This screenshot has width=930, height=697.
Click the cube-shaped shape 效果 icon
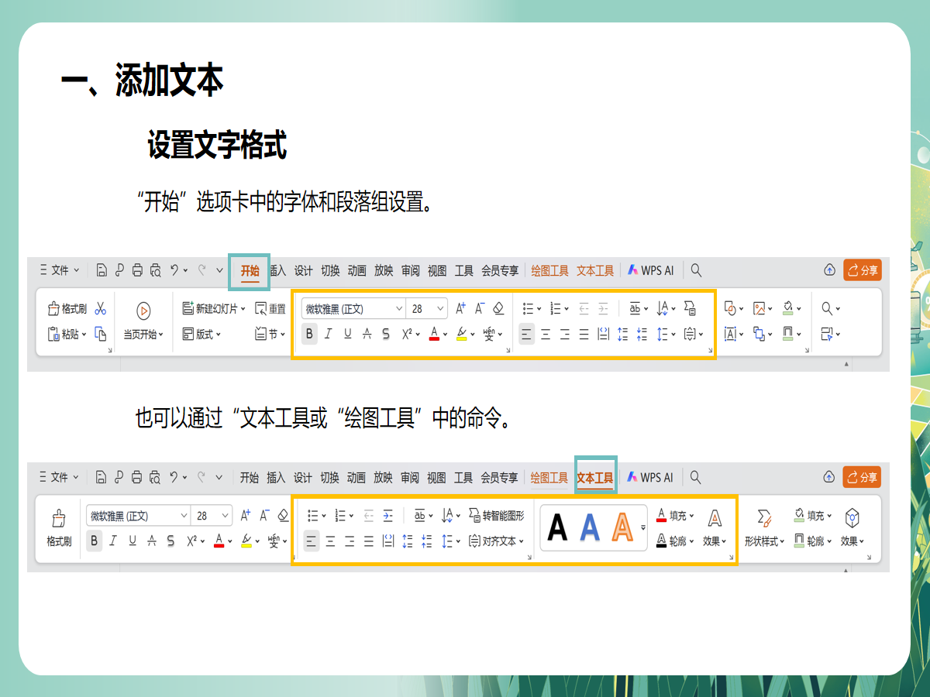[852, 517]
